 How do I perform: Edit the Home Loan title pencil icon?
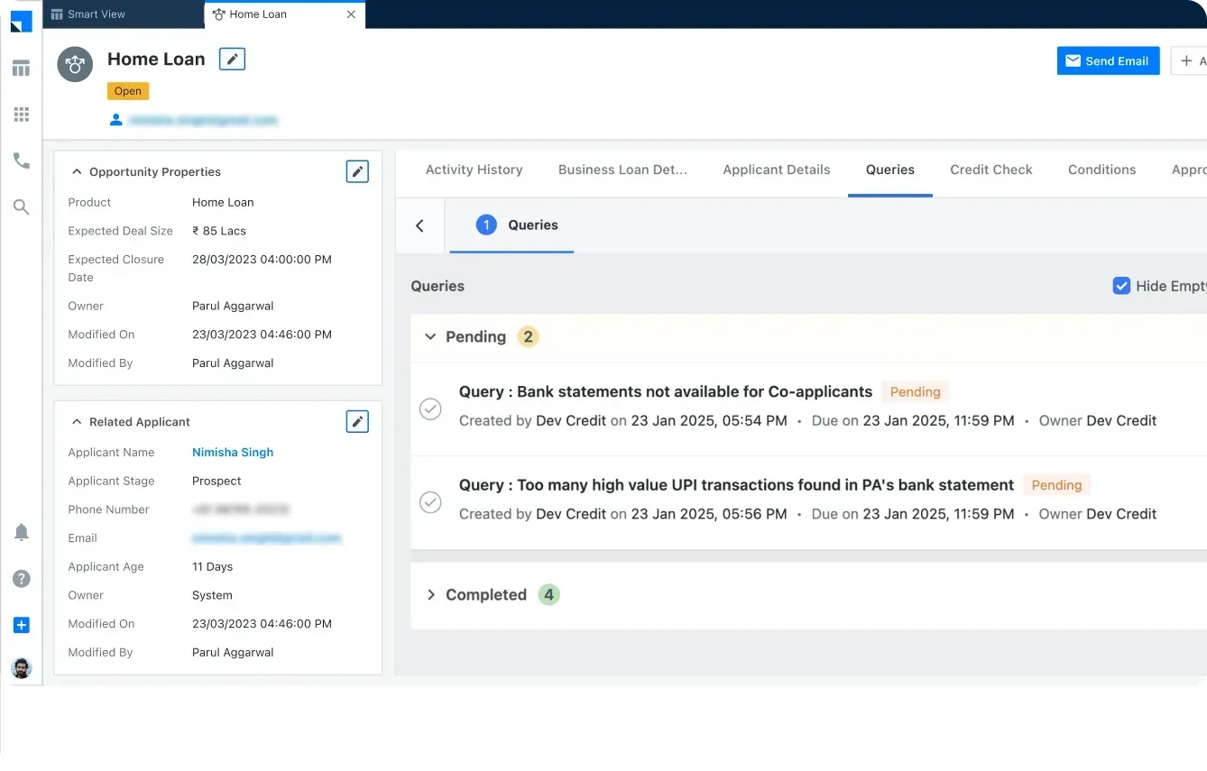[232, 60]
